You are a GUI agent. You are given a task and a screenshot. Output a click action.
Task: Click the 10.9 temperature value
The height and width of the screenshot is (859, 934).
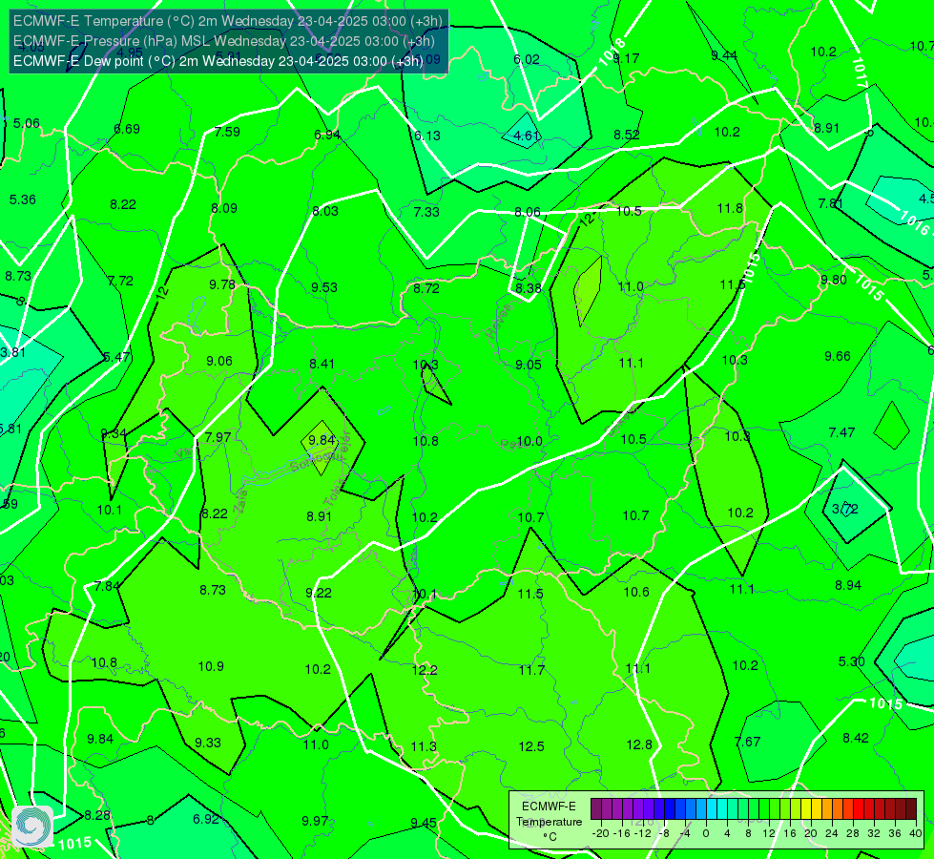[x=211, y=666]
